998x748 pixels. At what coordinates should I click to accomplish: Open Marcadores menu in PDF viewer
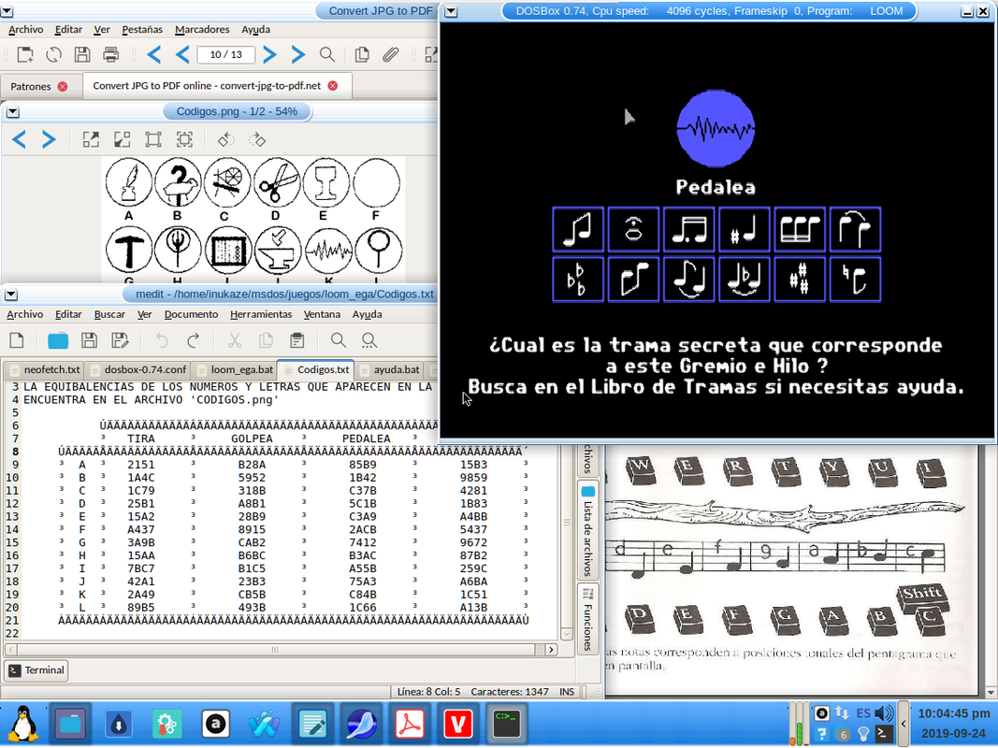point(202,29)
